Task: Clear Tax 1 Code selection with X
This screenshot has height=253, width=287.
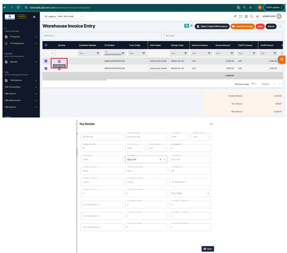Action: pyautogui.click(x=160, y=159)
